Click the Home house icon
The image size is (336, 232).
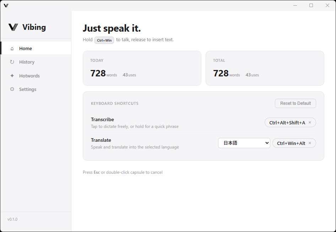click(x=12, y=49)
